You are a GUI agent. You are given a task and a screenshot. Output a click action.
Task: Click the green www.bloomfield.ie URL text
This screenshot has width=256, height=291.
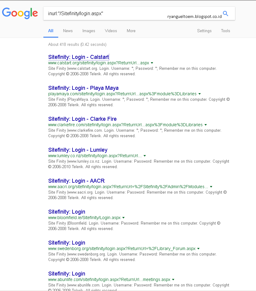(84, 218)
